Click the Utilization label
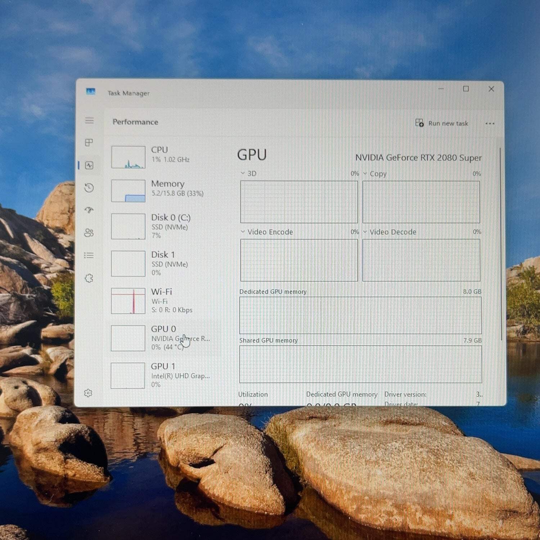 [x=253, y=394]
